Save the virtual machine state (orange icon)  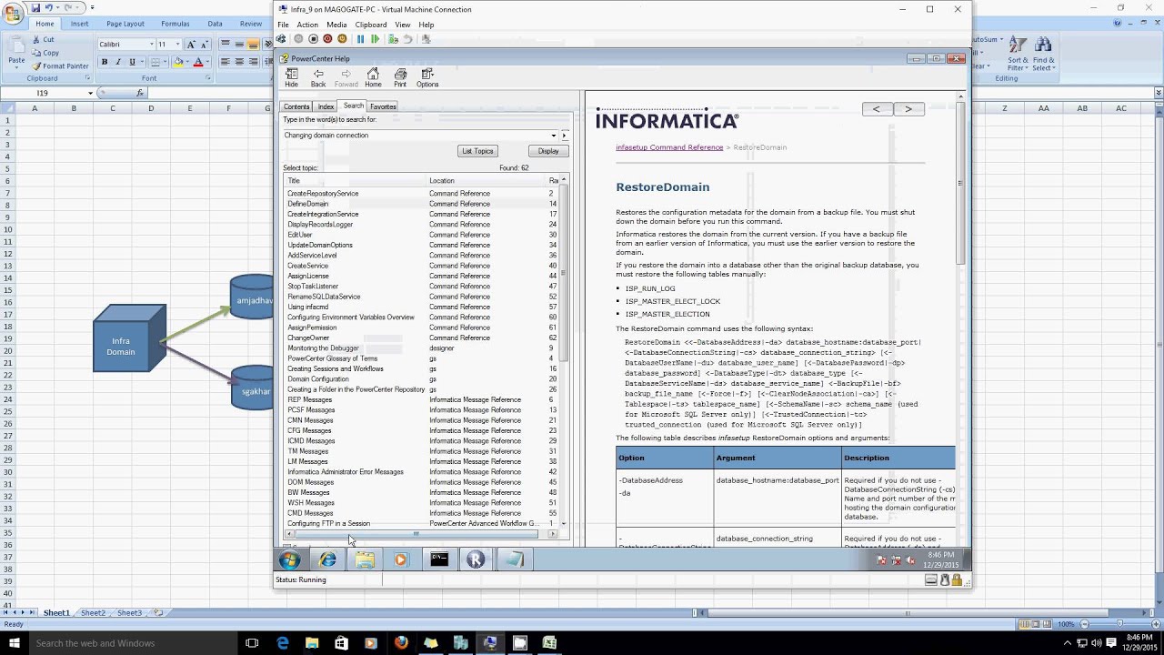342,39
